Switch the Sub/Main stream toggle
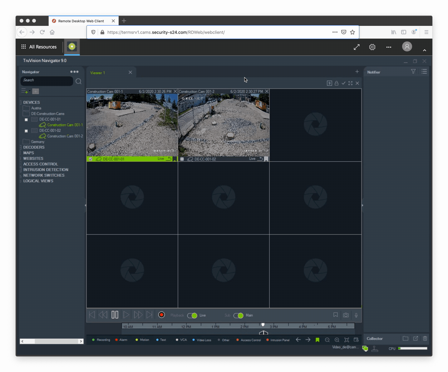 coord(239,316)
